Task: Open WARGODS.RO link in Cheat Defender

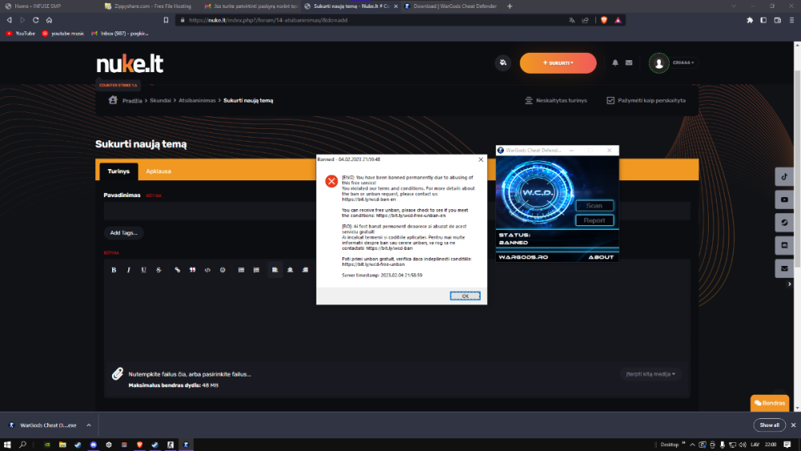Action: (523, 257)
